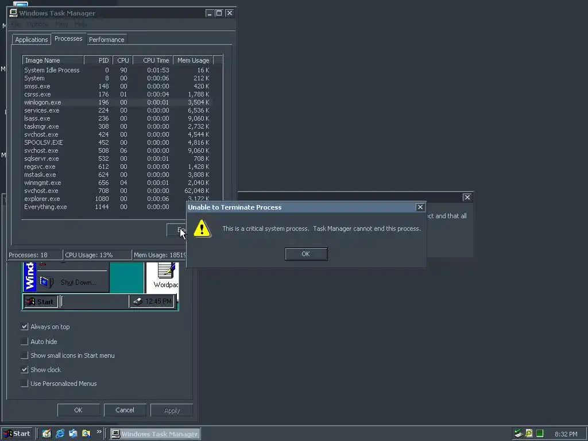Select the csrss.exe process row
This screenshot has height=441, width=588.
coord(117,94)
